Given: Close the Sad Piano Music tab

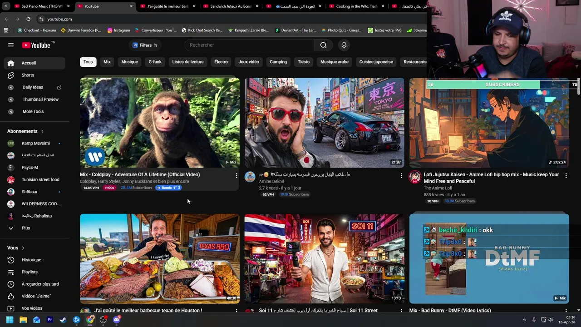Looking at the screenshot, I should (69, 6).
